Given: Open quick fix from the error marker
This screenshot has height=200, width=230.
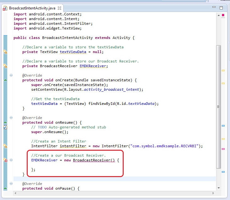Looking at the screenshot, I should [x=5, y=160].
